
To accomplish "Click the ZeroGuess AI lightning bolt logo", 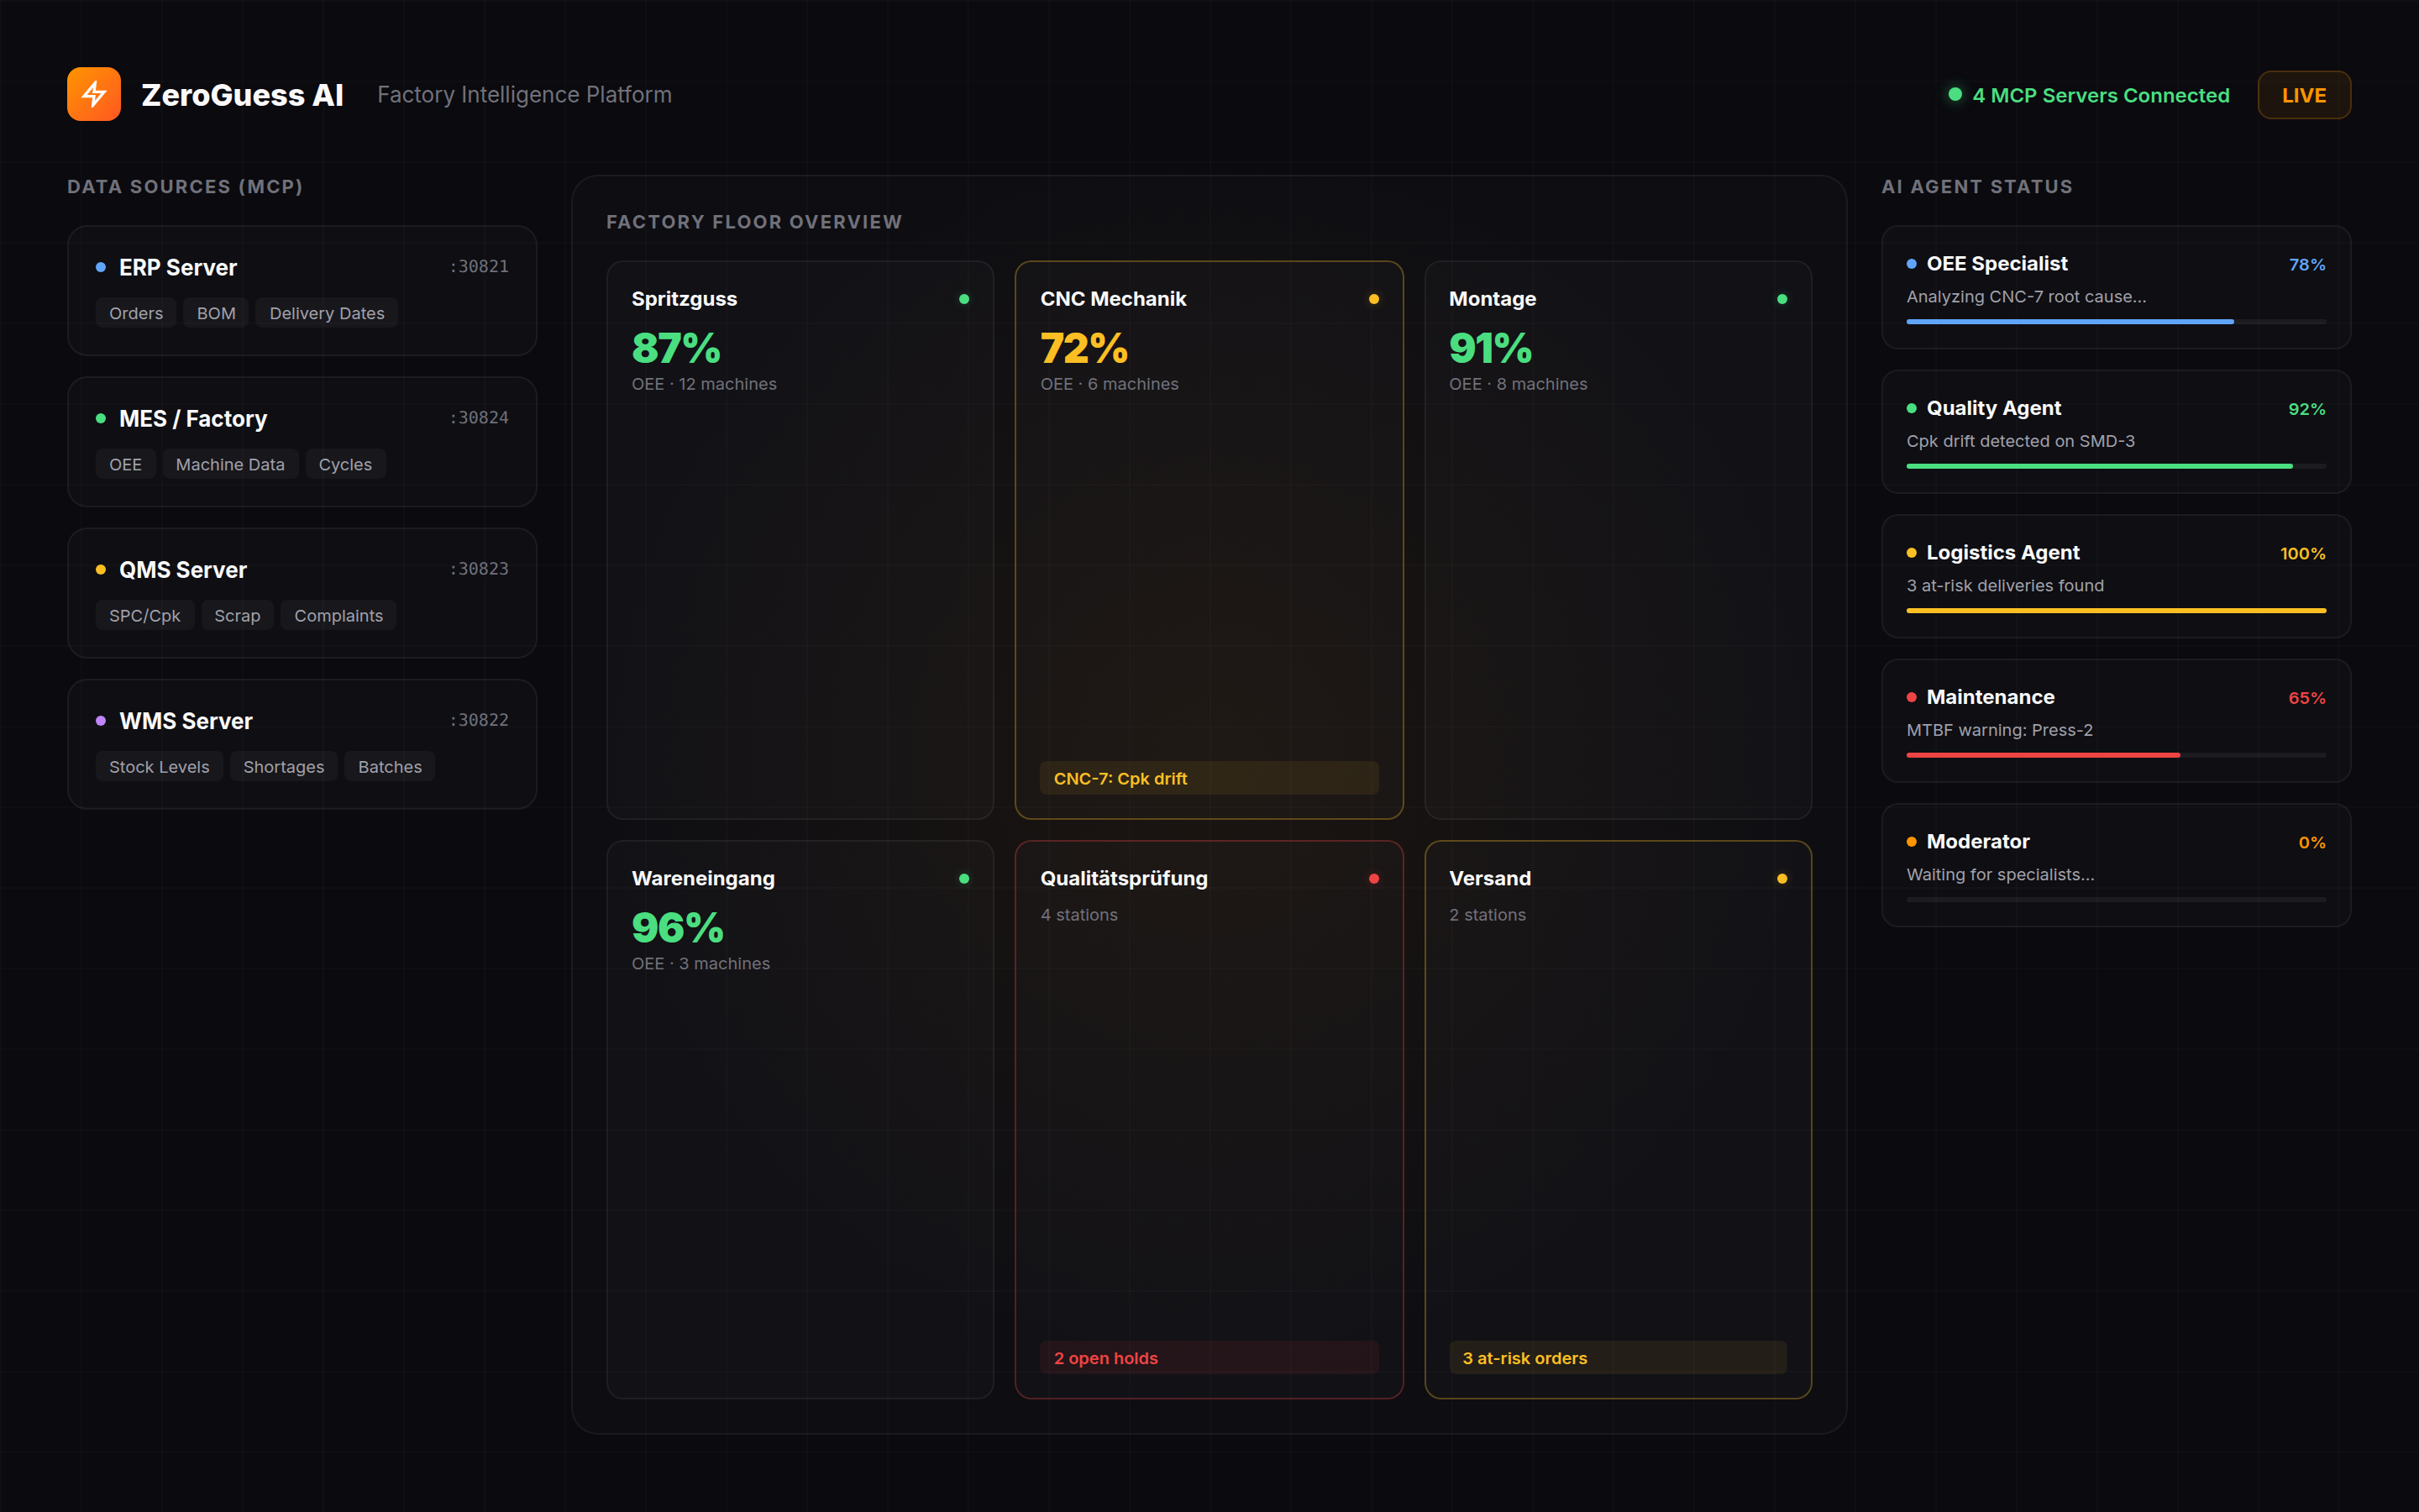I will pyautogui.click(x=93, y=94).
